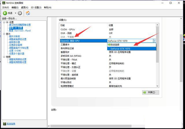Click the 最高性能优先 power mode value
The image size is (185, 129).
click(x=115, y=86)
